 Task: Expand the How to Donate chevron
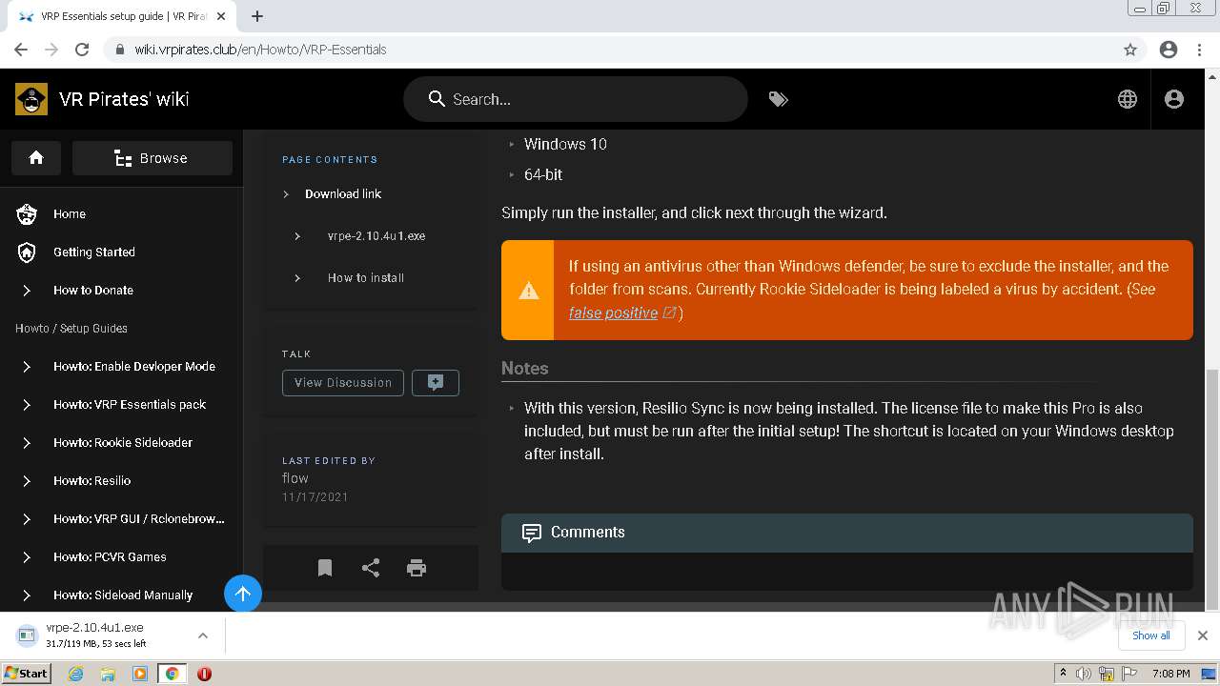click(x=27, y=291)
